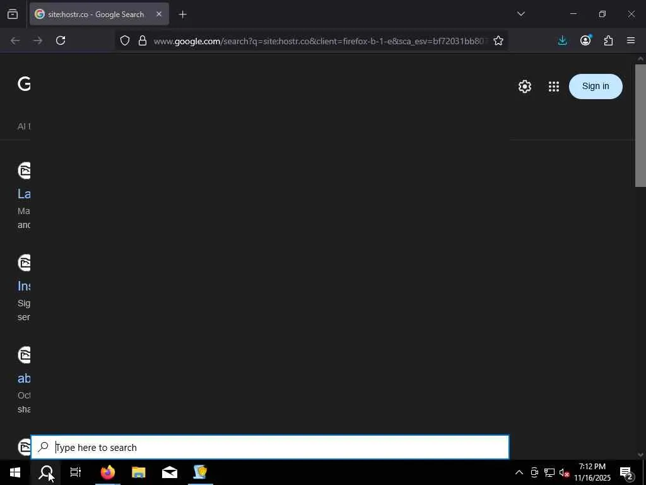The height and width of the screenshot is (485, 646).
Task: Open the certificate-like app on taskbar
Action: (x=200, y=472)
